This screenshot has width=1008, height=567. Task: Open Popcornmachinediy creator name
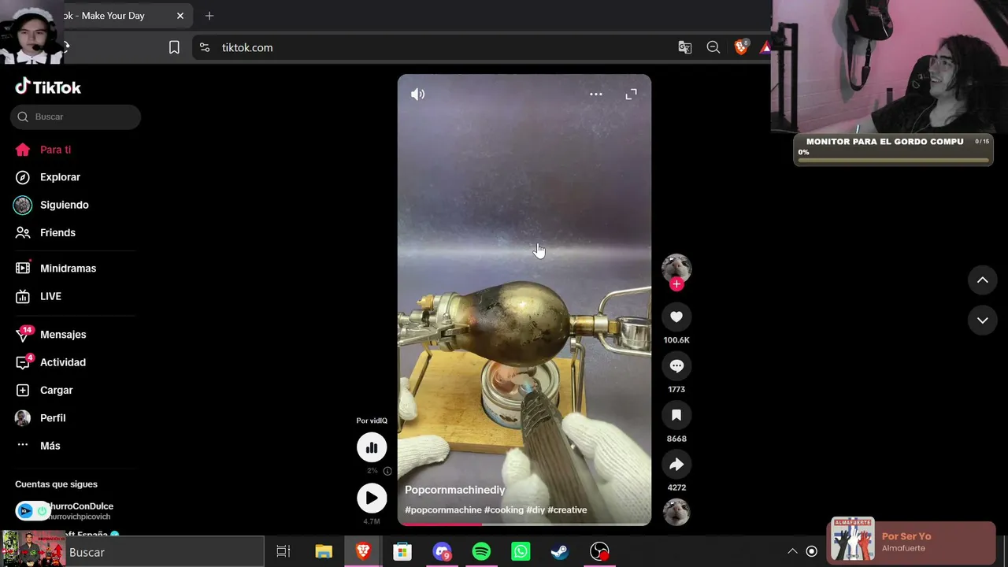pos(455,490)
